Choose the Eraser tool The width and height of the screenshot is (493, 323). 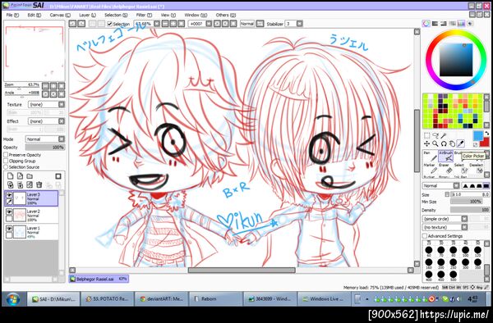(x=446, y=168)
